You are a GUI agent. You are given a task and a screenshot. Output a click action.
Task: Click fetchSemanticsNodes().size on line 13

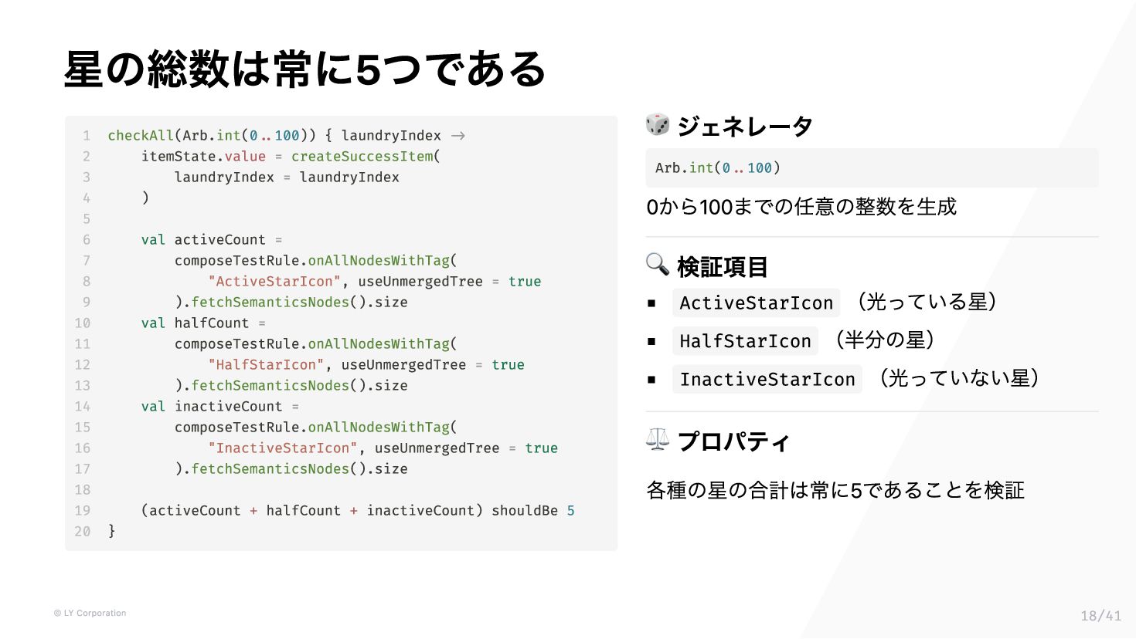tap(299, 386)
